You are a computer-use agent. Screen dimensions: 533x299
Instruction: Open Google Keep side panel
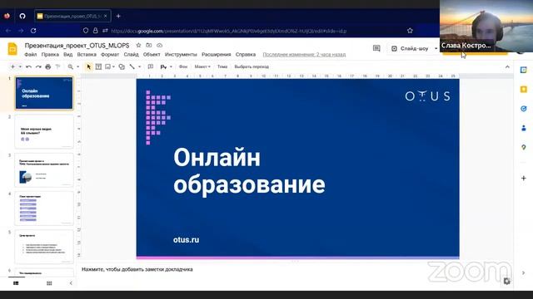524,89
